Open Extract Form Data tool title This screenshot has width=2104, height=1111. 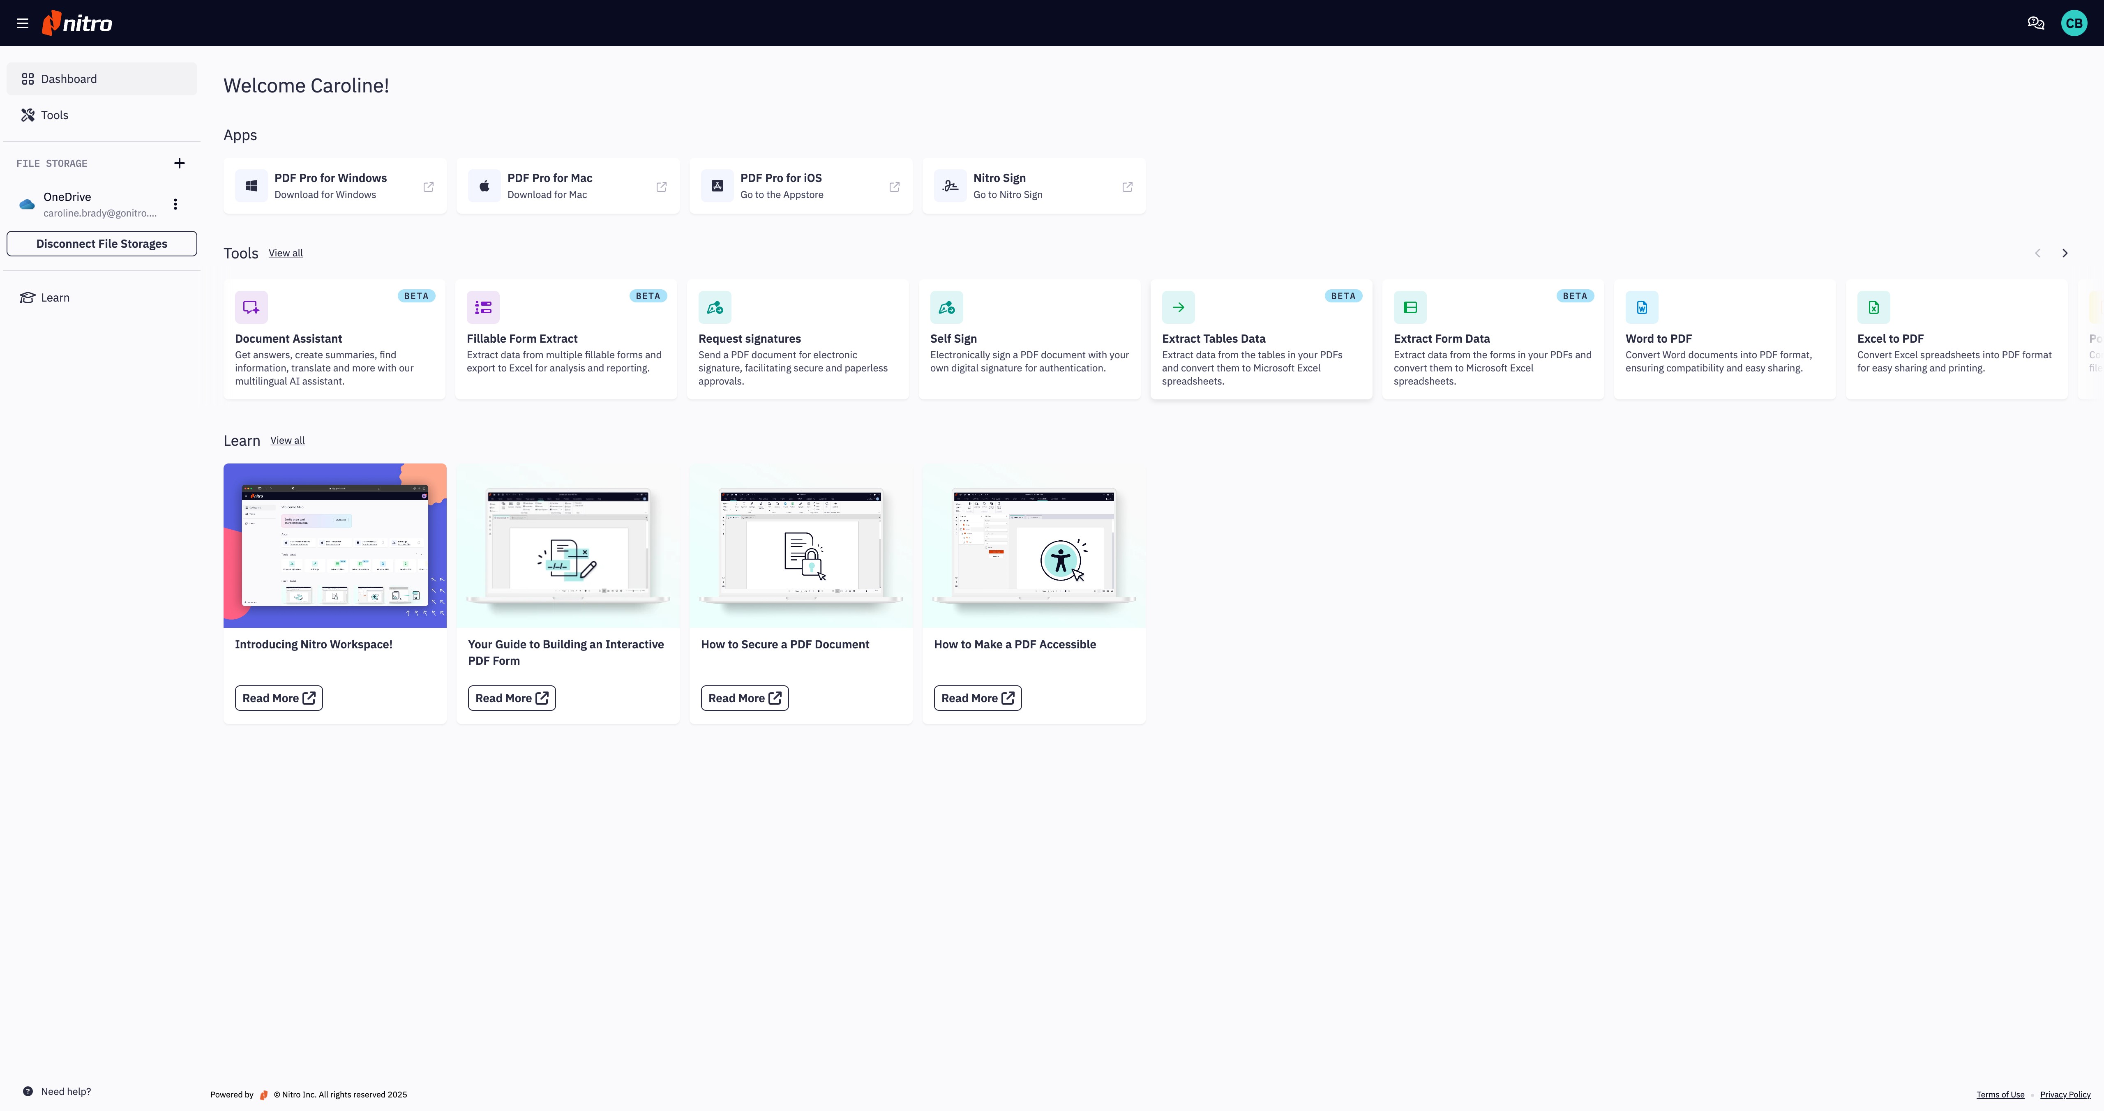1442,339
